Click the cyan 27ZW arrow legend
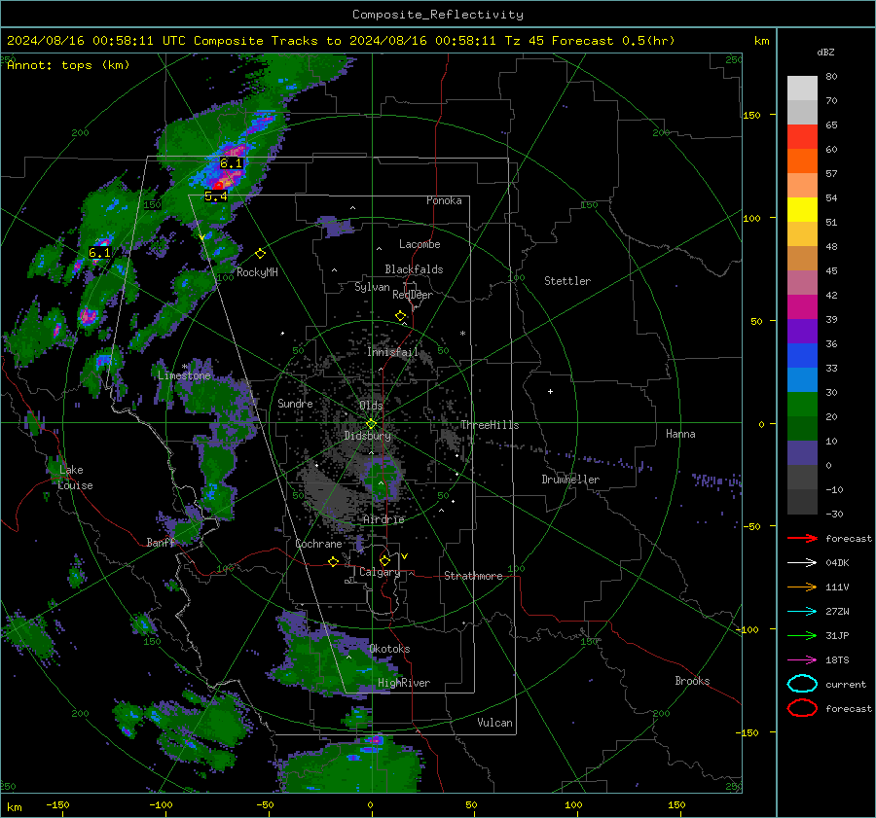The height and width of the screenshot is (818, 876). [x=802, y=612]
